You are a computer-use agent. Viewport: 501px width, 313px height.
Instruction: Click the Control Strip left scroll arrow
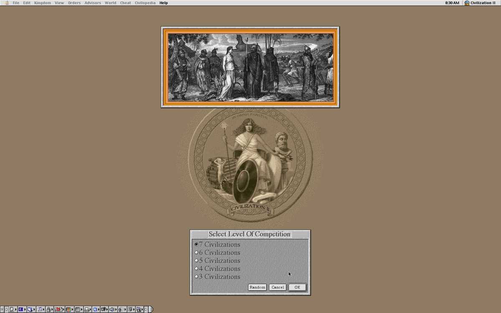[x=6, y=310]
